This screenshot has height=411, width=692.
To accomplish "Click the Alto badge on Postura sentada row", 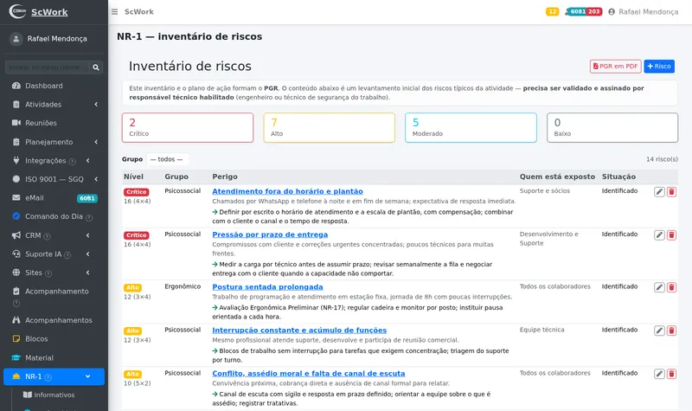I will (132, 287).
